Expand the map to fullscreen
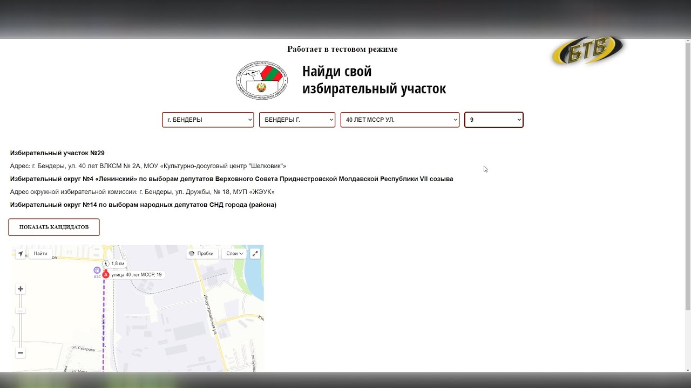Screen dimensions: 691x388 click(x=255, y=253)
